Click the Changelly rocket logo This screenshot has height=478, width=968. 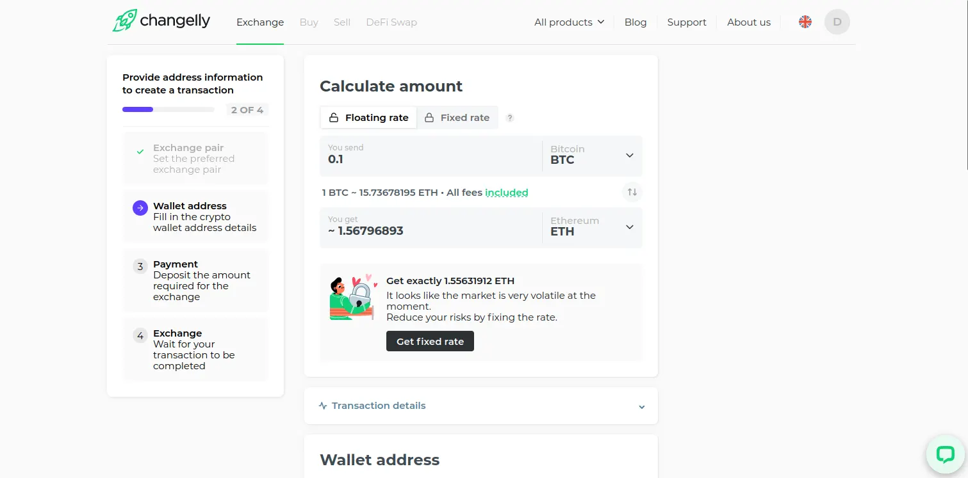click(124, 21)
